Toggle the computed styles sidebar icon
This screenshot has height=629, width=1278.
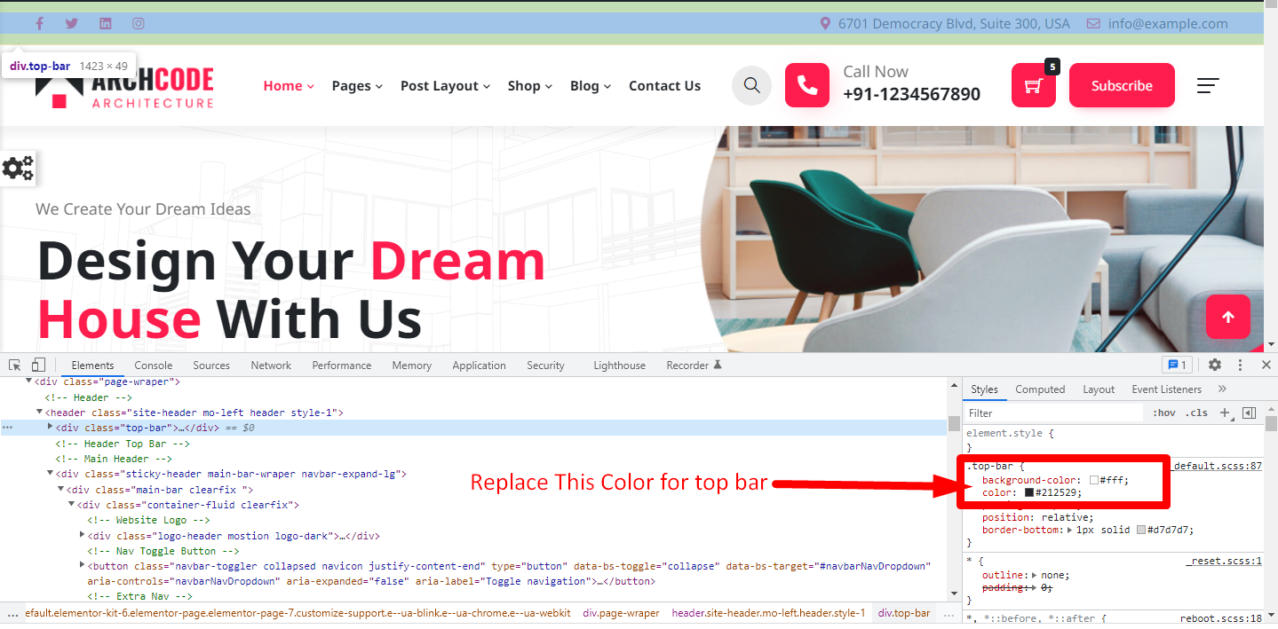1250,413
